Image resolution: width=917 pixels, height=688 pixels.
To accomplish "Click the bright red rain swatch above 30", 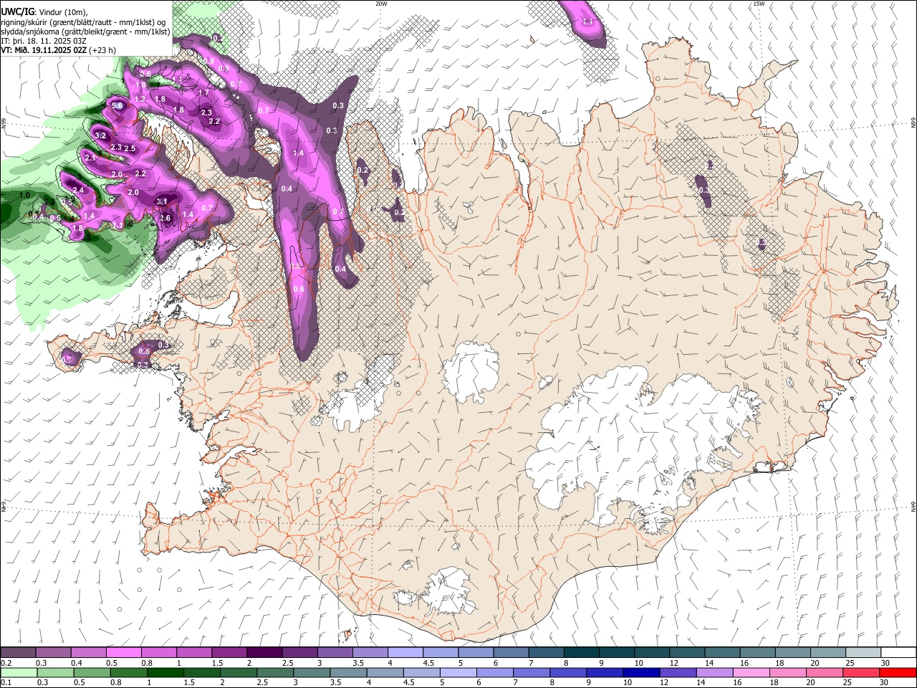I will click(x=898, y=672).
